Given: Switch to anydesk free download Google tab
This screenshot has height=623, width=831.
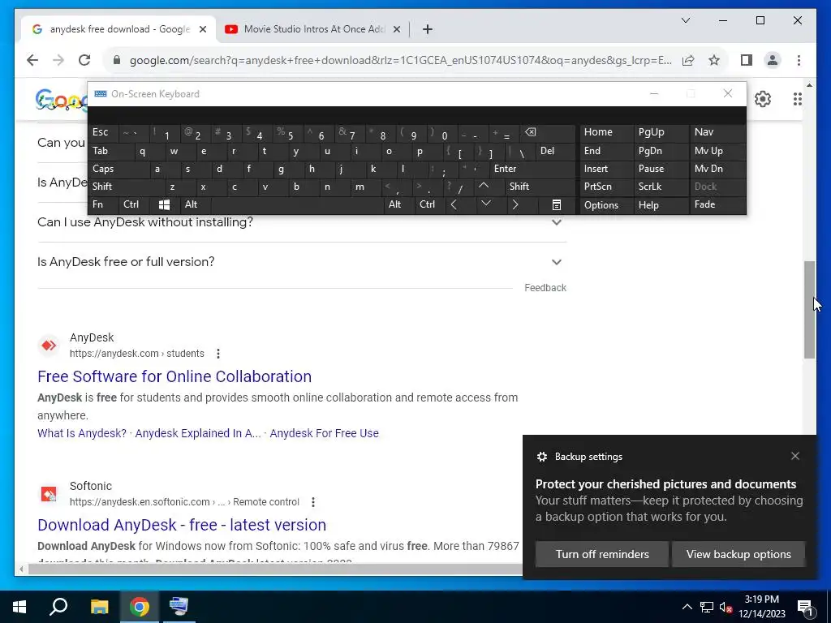Looking at the screenshot, I should (120, 29).
